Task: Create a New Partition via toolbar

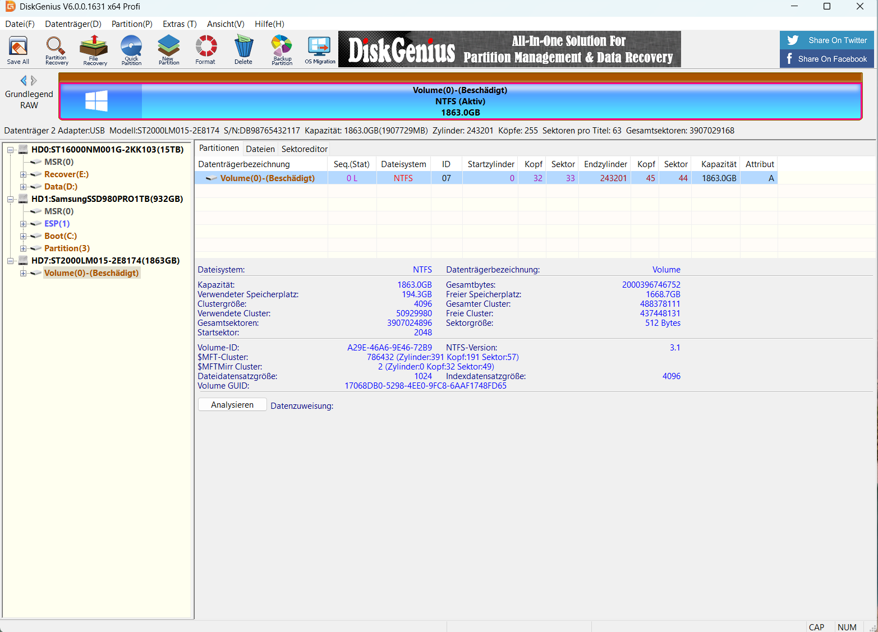Action: pos(169,50)
